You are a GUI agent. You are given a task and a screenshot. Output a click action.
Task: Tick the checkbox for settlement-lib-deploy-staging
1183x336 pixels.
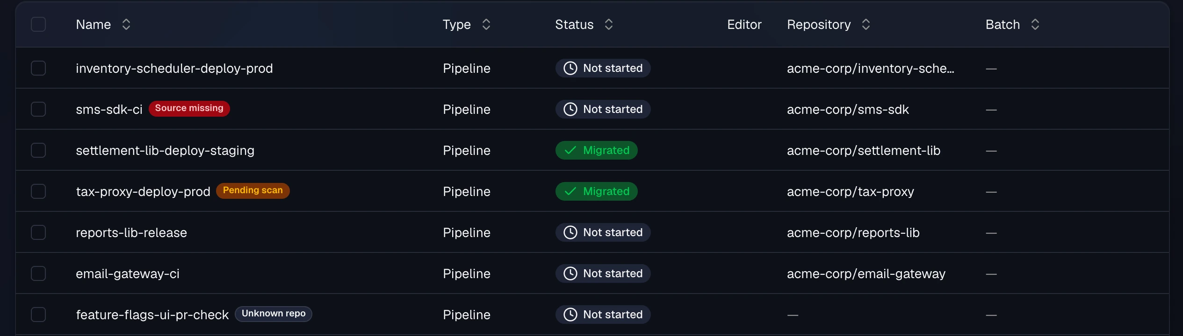(x=38, y=150)
